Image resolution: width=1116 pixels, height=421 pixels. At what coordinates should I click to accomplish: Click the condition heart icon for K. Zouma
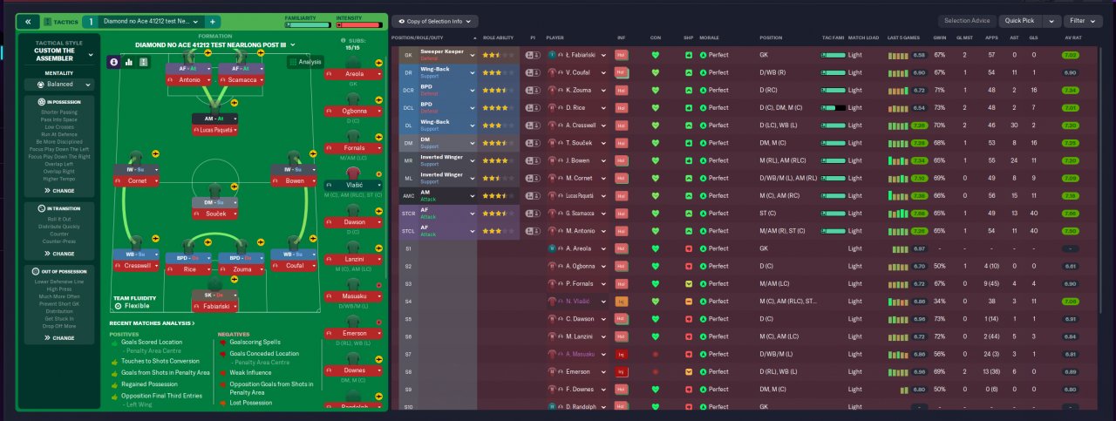656,90
